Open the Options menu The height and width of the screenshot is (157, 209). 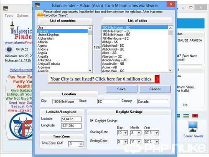tap(23, 15)
